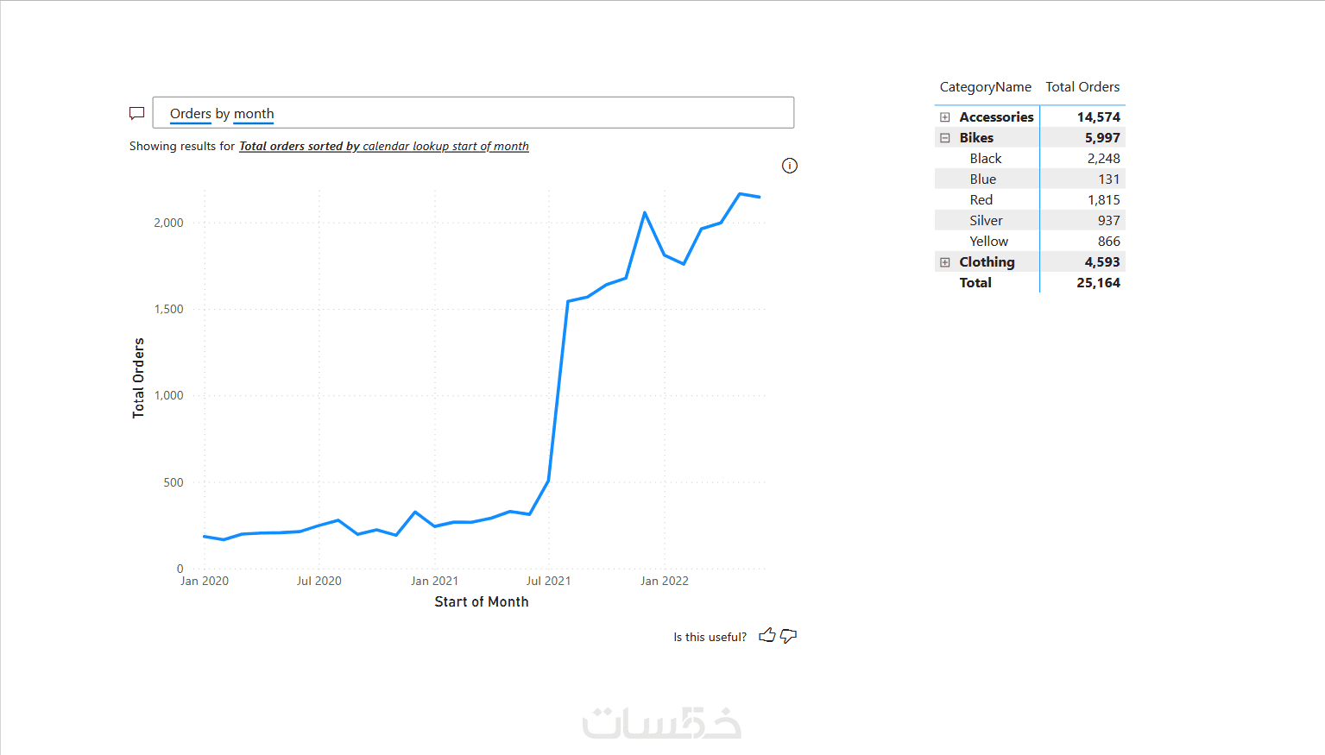Click the Total row in the matrix
This screenshot has width=1325, height=755.
(x=975, y=283)
